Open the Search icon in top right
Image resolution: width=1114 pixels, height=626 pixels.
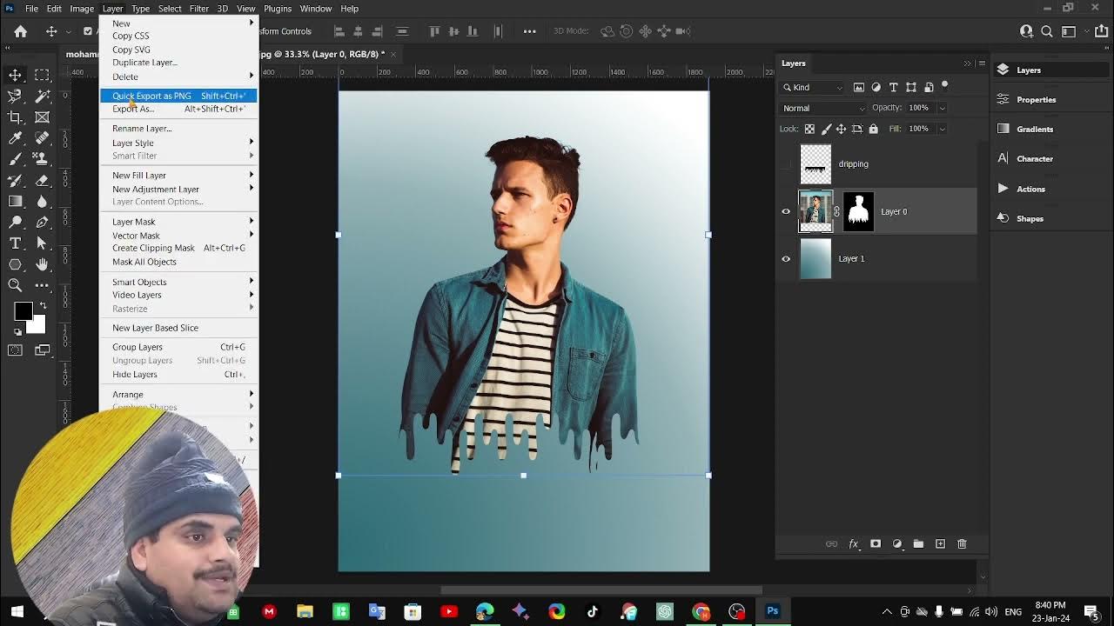tap(1047, 31)
